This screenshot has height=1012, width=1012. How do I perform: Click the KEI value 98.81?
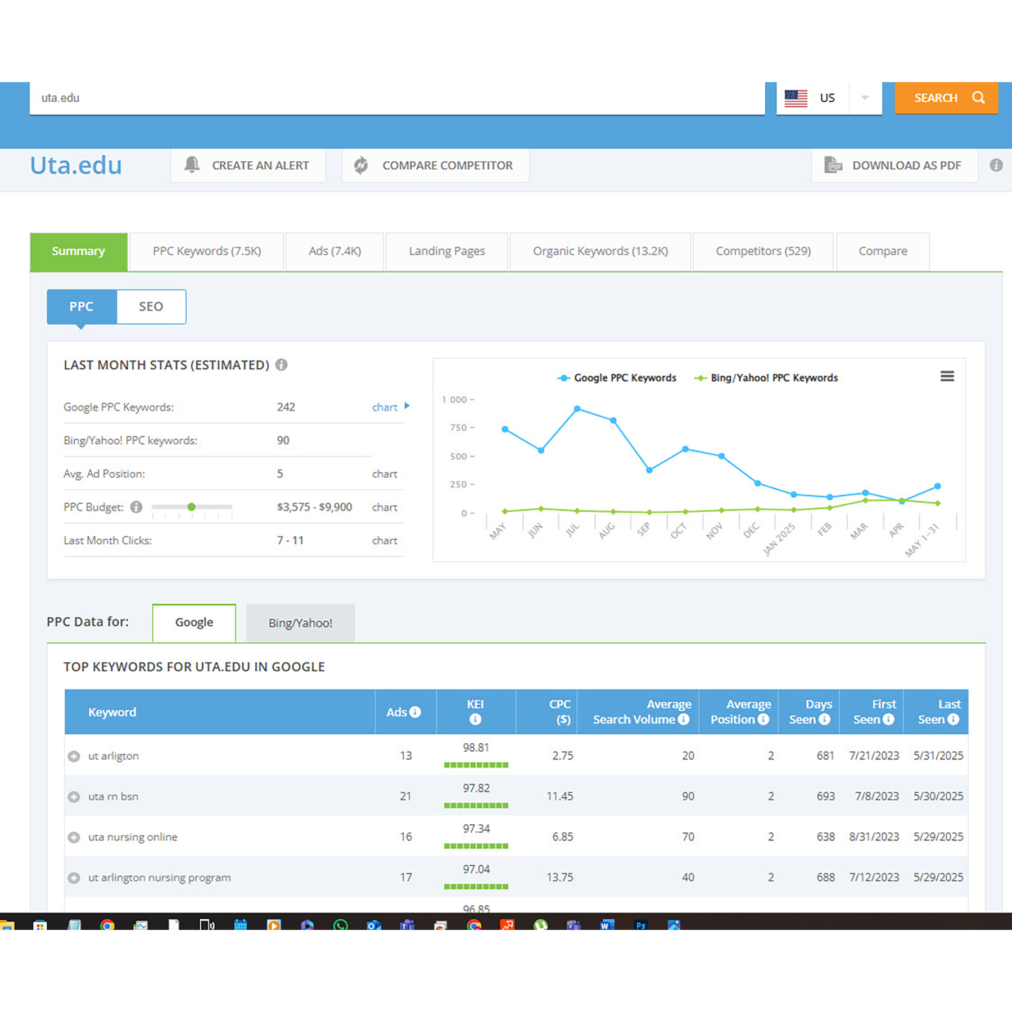click(x=476, y=748)
